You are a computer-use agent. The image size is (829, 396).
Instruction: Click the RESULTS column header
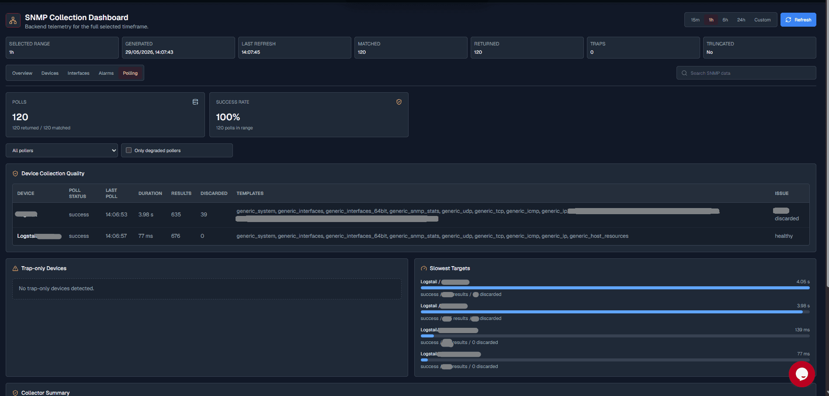181,193
